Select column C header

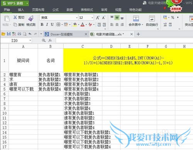click(83, 46)
